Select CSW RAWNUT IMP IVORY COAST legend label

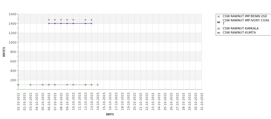point(246,22)
